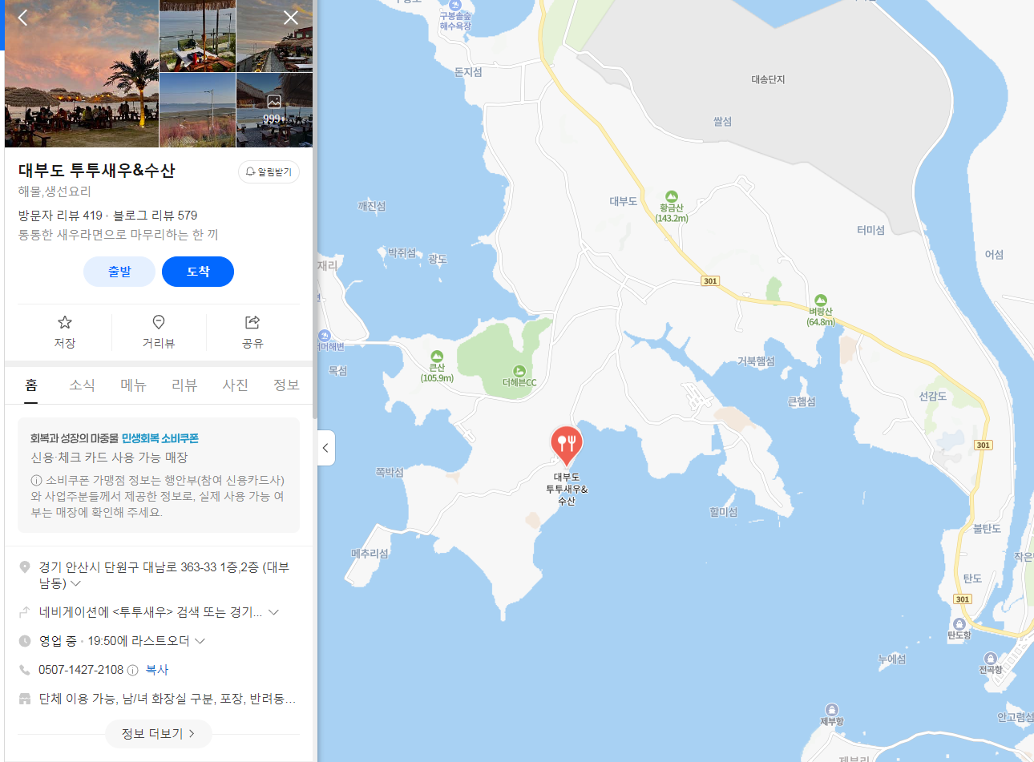Switch to the 메뉴 tab
The width and height of the screenshot is (1034, 762).
tap(133, 385)
